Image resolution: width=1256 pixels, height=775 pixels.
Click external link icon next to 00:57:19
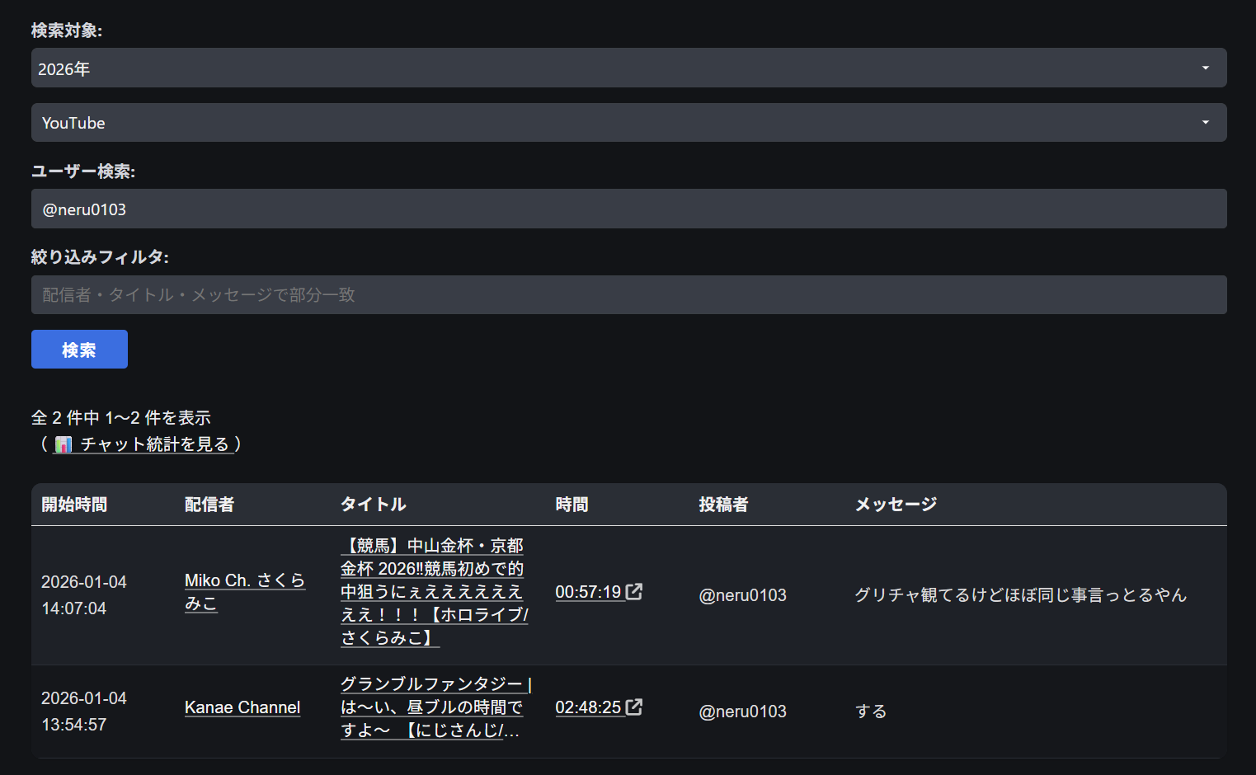tap(634, 592)
